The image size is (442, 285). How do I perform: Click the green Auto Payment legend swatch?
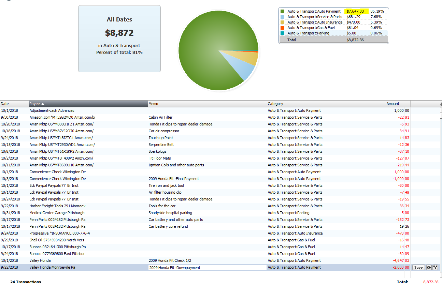282,11
